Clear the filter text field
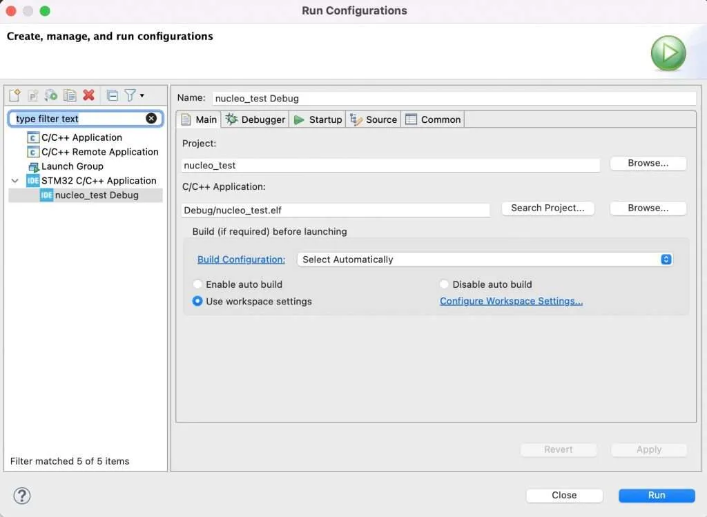 [151, 117]
